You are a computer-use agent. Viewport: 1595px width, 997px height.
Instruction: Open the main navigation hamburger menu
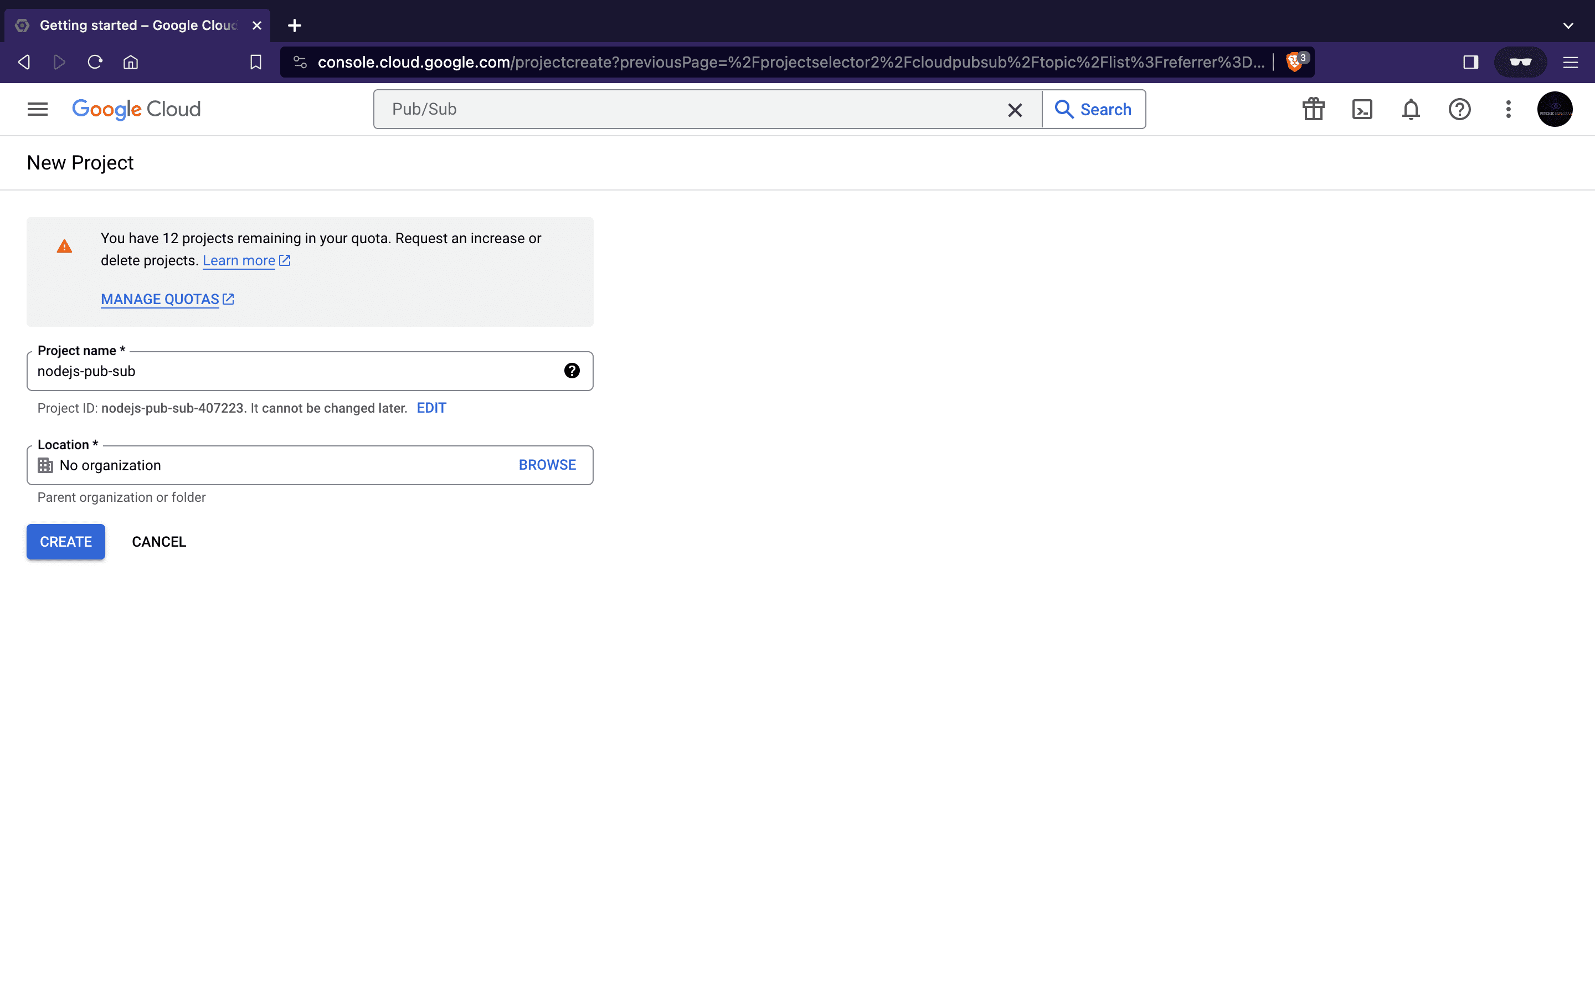[39, 109]
